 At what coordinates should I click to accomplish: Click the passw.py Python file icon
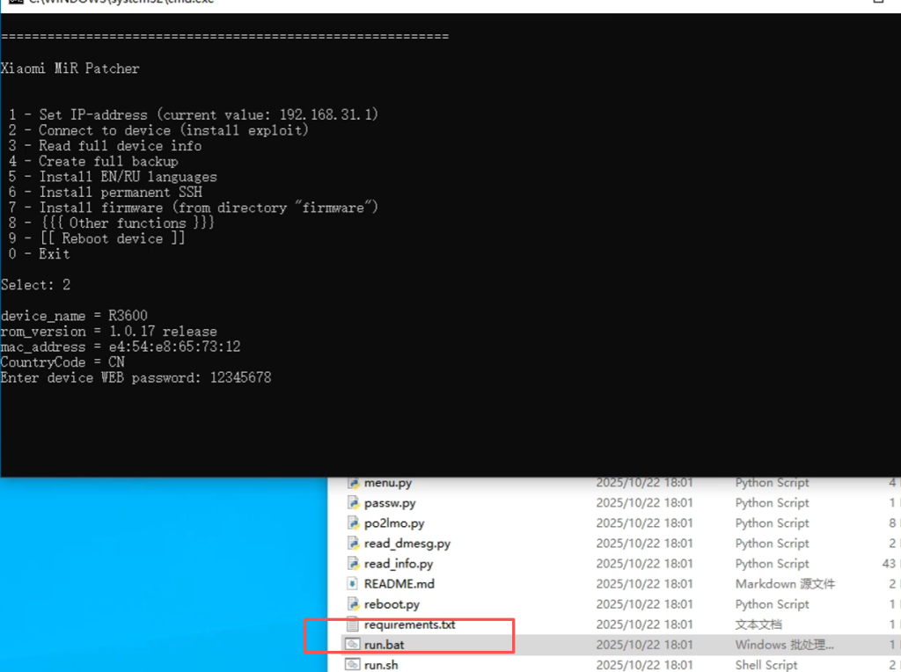click(x=354, y=503)
